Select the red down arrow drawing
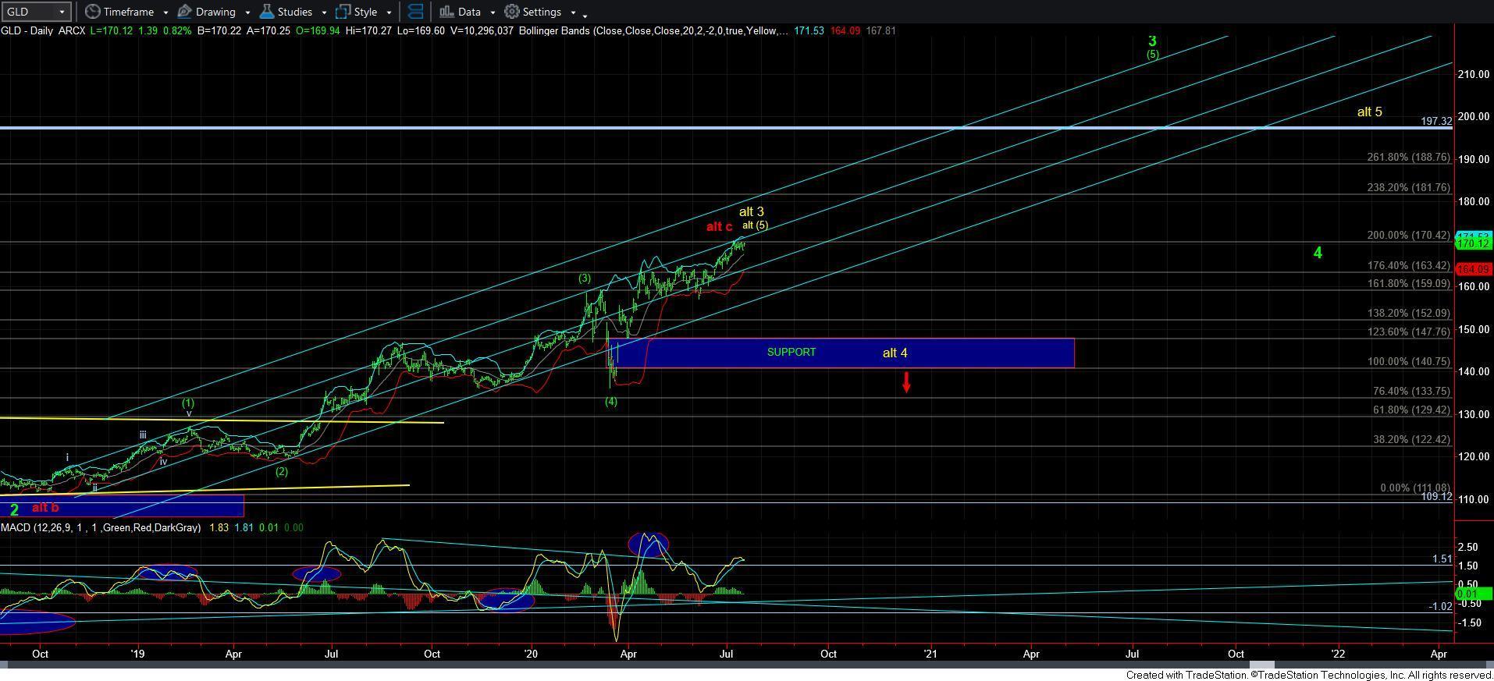 (x=906, y=382)
